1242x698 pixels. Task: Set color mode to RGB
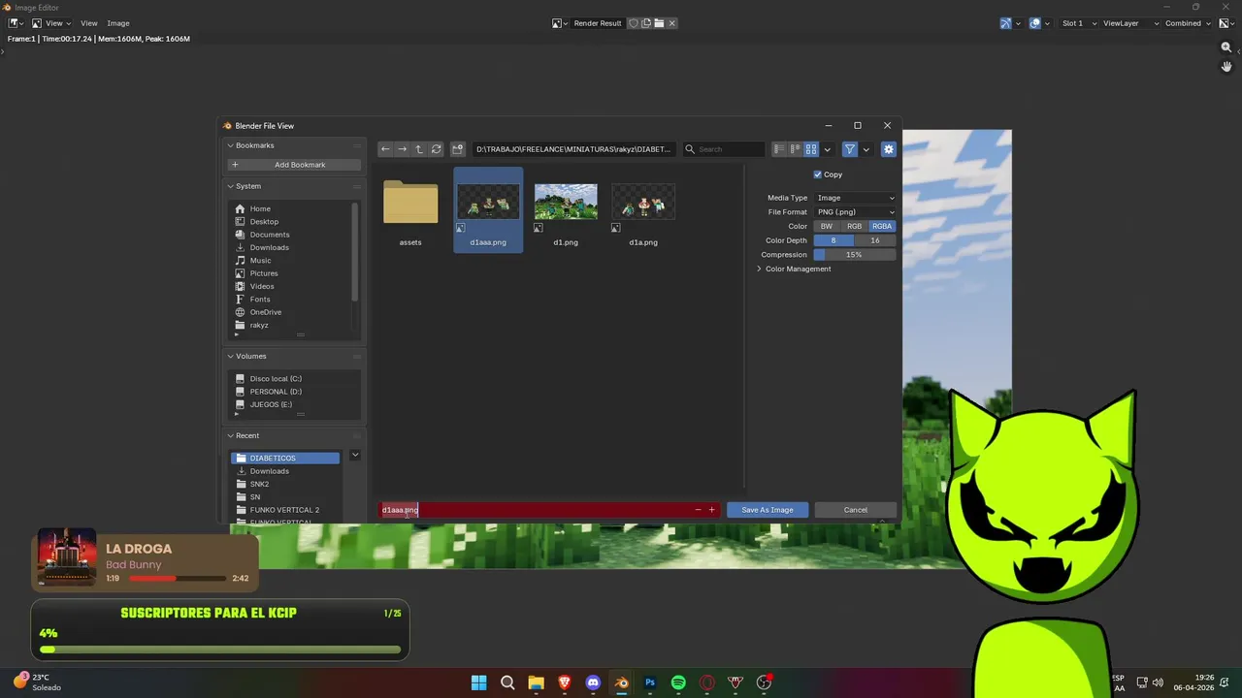click(854, 226)
